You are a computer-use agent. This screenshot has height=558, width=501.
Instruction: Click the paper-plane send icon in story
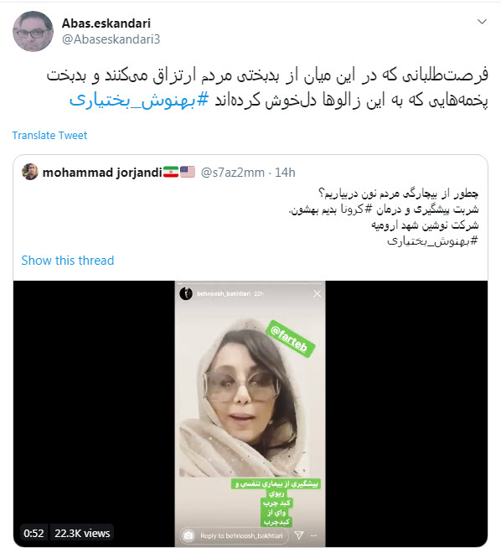pos(299,535)
